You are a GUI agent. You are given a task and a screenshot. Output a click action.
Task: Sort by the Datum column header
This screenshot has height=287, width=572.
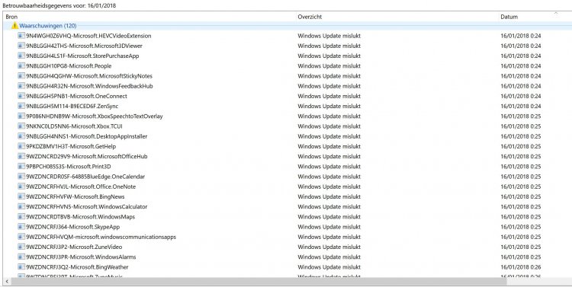coord(535,17)
